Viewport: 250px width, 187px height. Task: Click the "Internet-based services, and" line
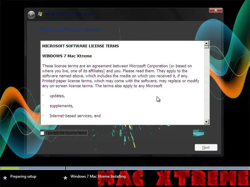click(75, 116)
